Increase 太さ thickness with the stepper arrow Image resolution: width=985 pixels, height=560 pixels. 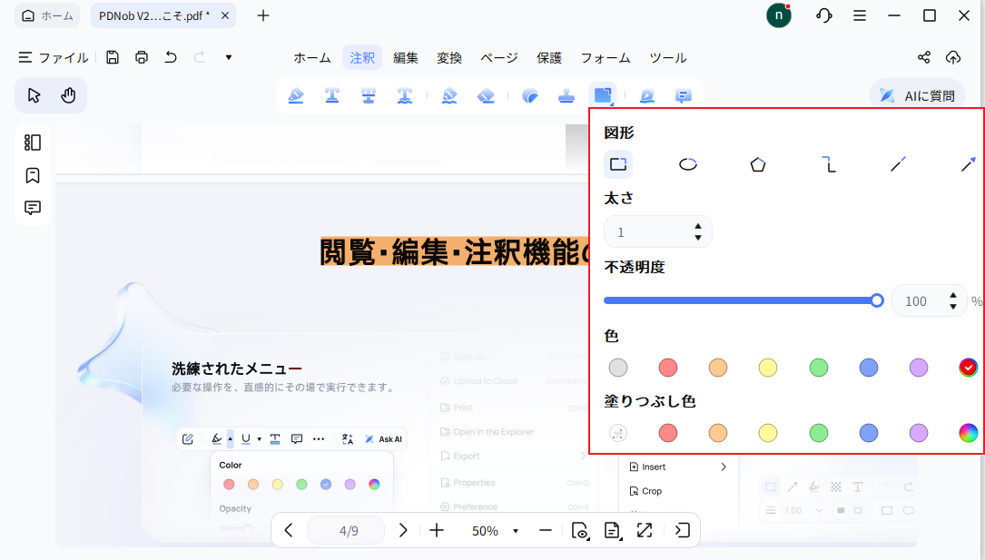(698, 226)
